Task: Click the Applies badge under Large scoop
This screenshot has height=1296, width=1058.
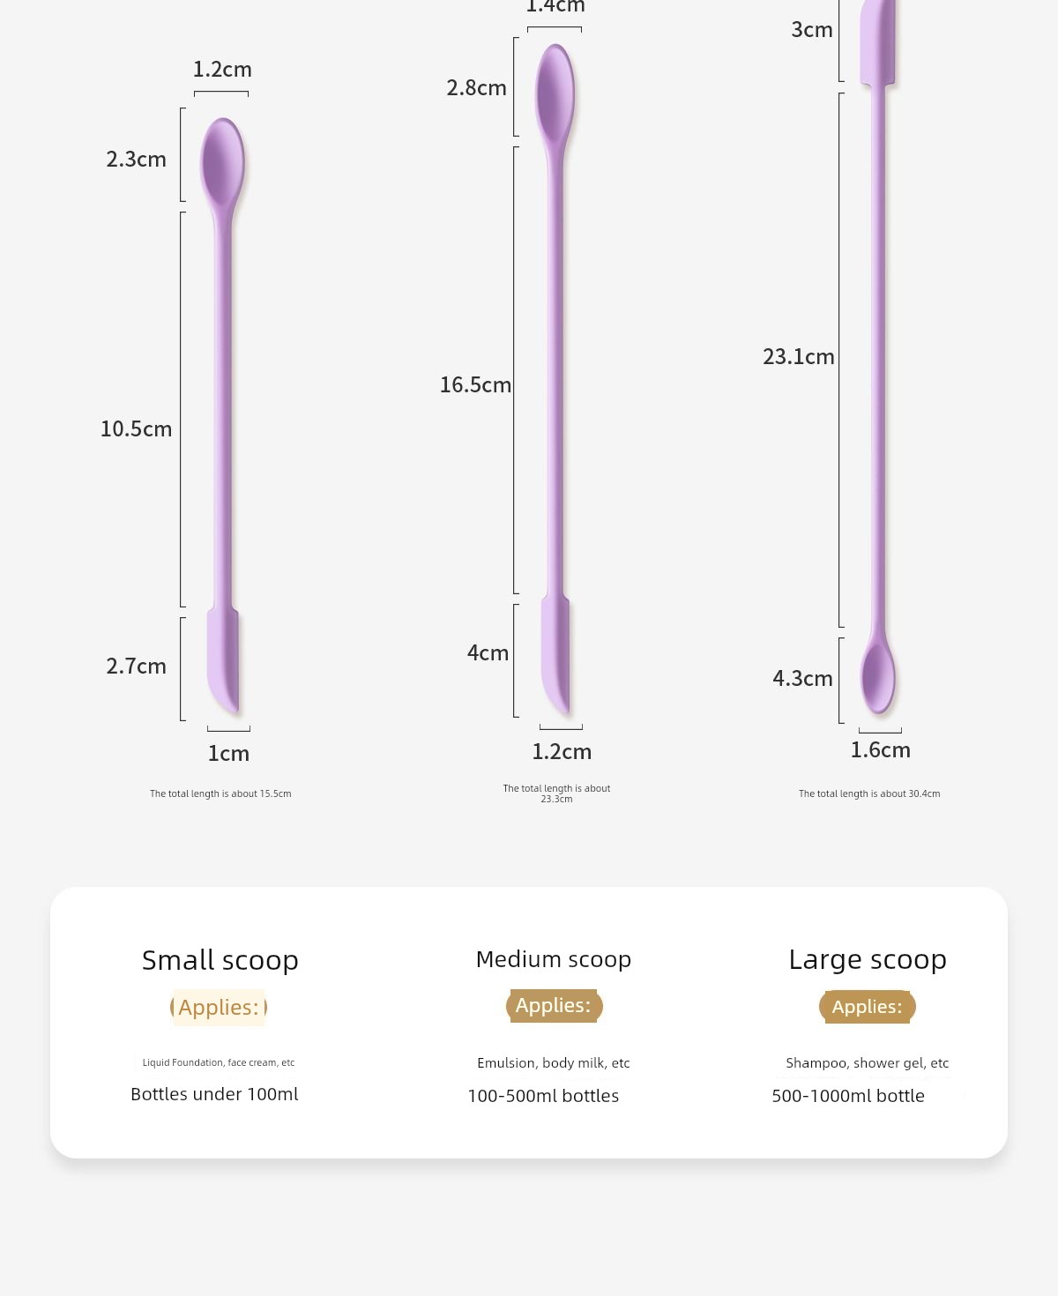Action: [868, 1007]
